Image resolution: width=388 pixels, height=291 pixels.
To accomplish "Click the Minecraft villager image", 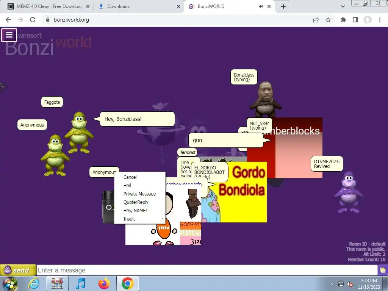I will (x=193, y=203).
